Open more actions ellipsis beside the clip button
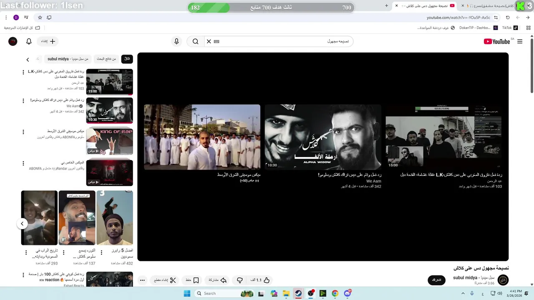The width and height of the screenshot is (534, 300). pos(142,280)
